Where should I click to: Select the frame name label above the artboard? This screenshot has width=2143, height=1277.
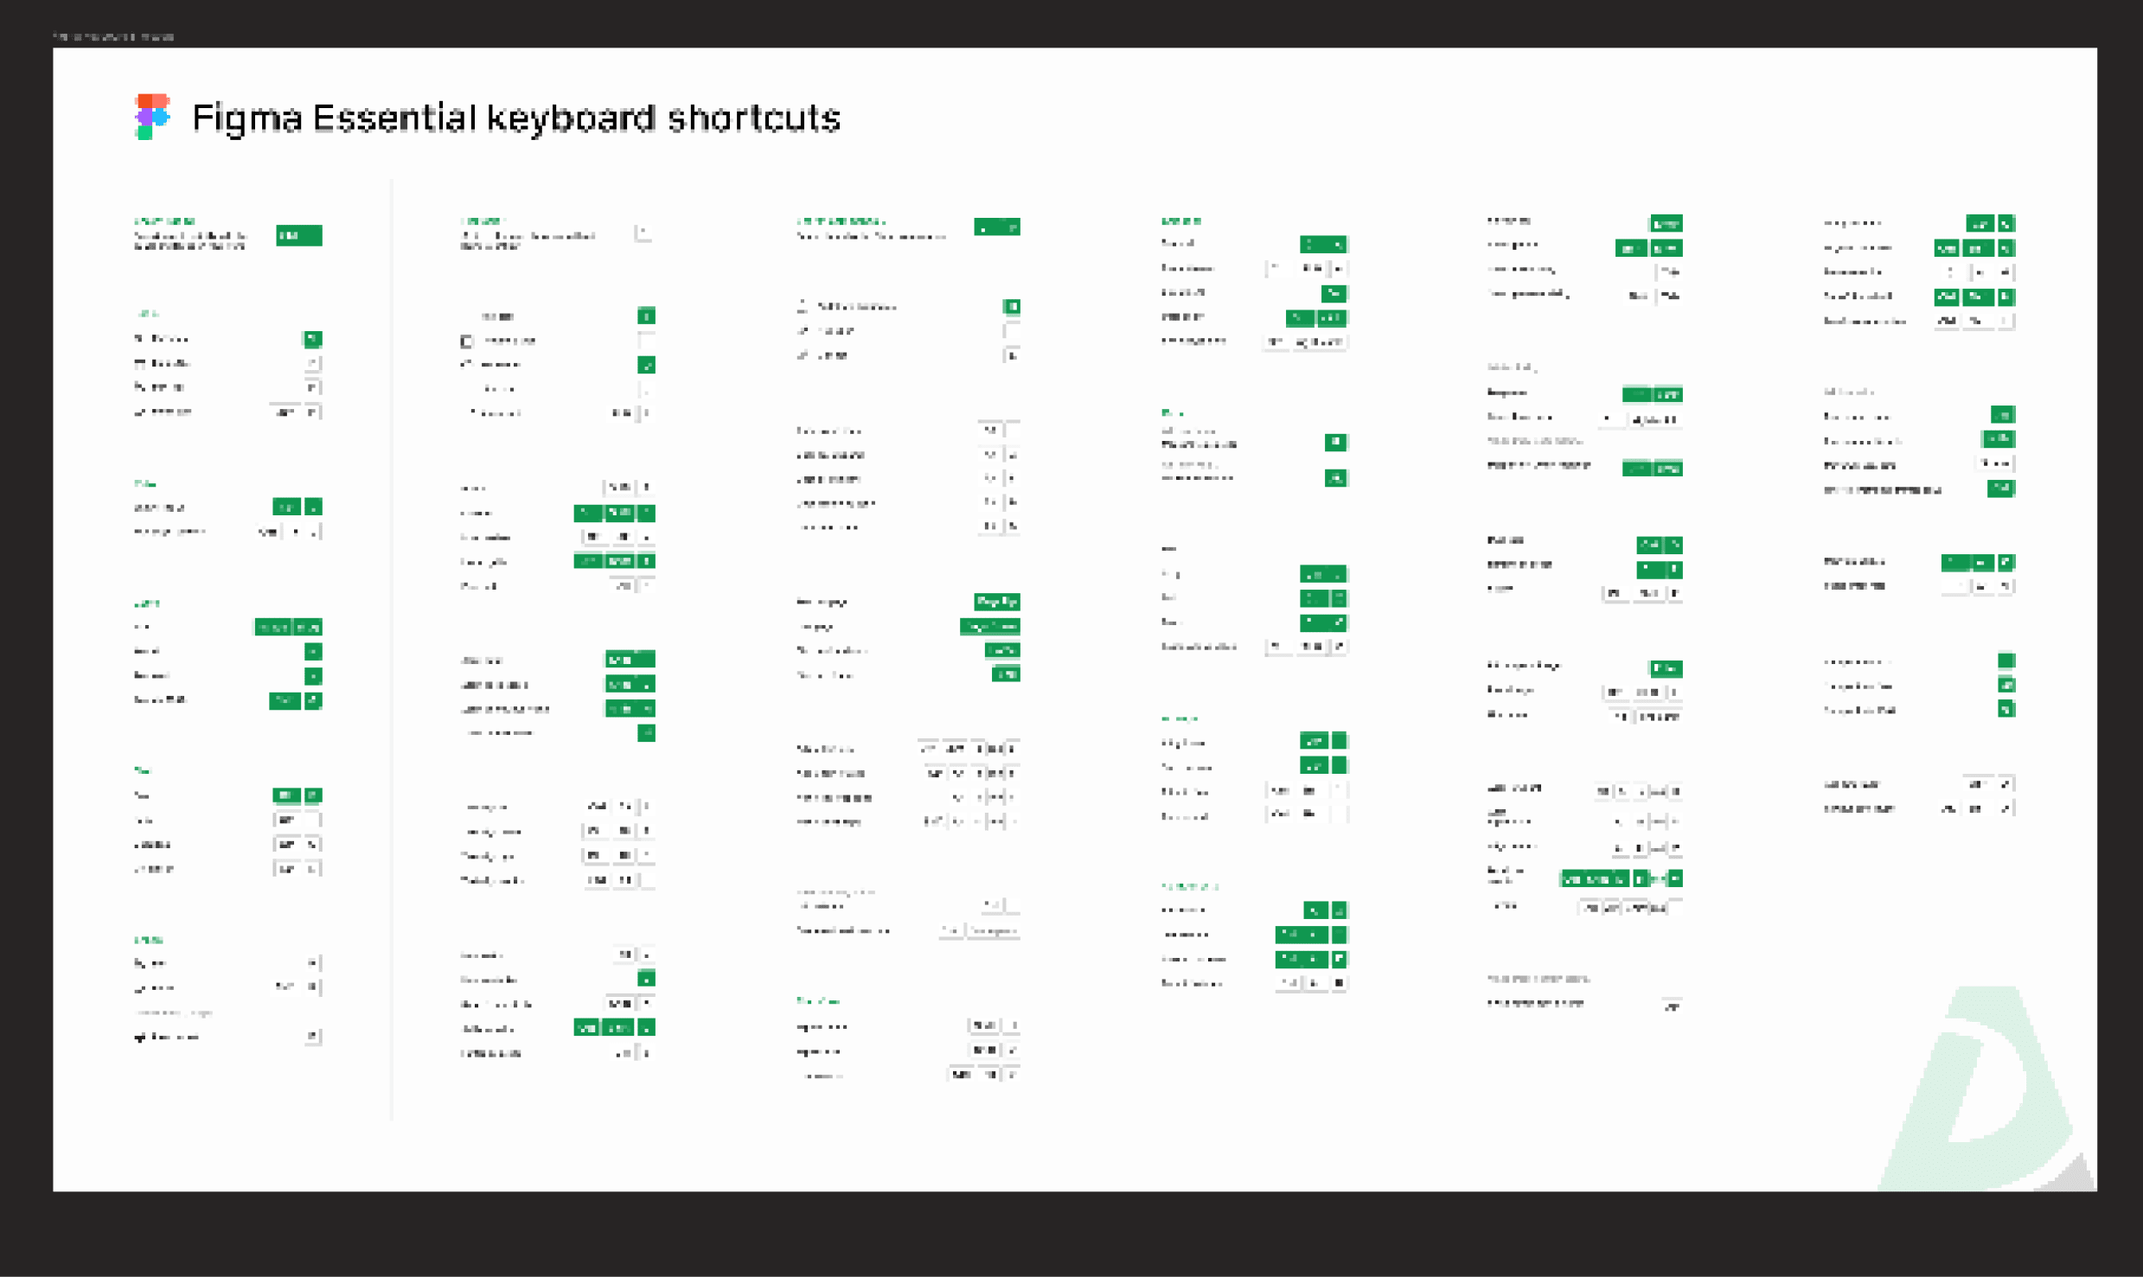click(113, 36)
